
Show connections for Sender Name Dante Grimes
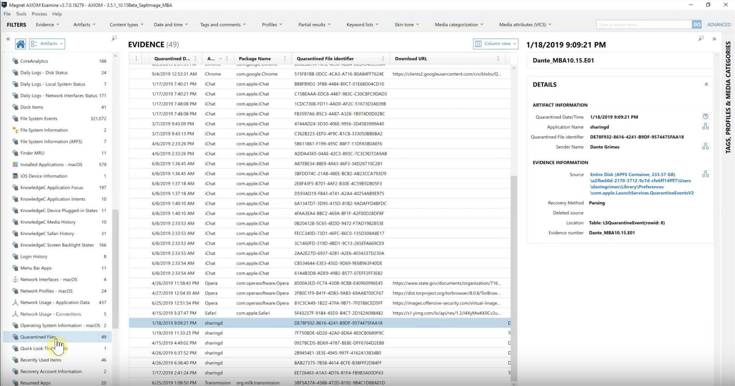tap(705, 146)
